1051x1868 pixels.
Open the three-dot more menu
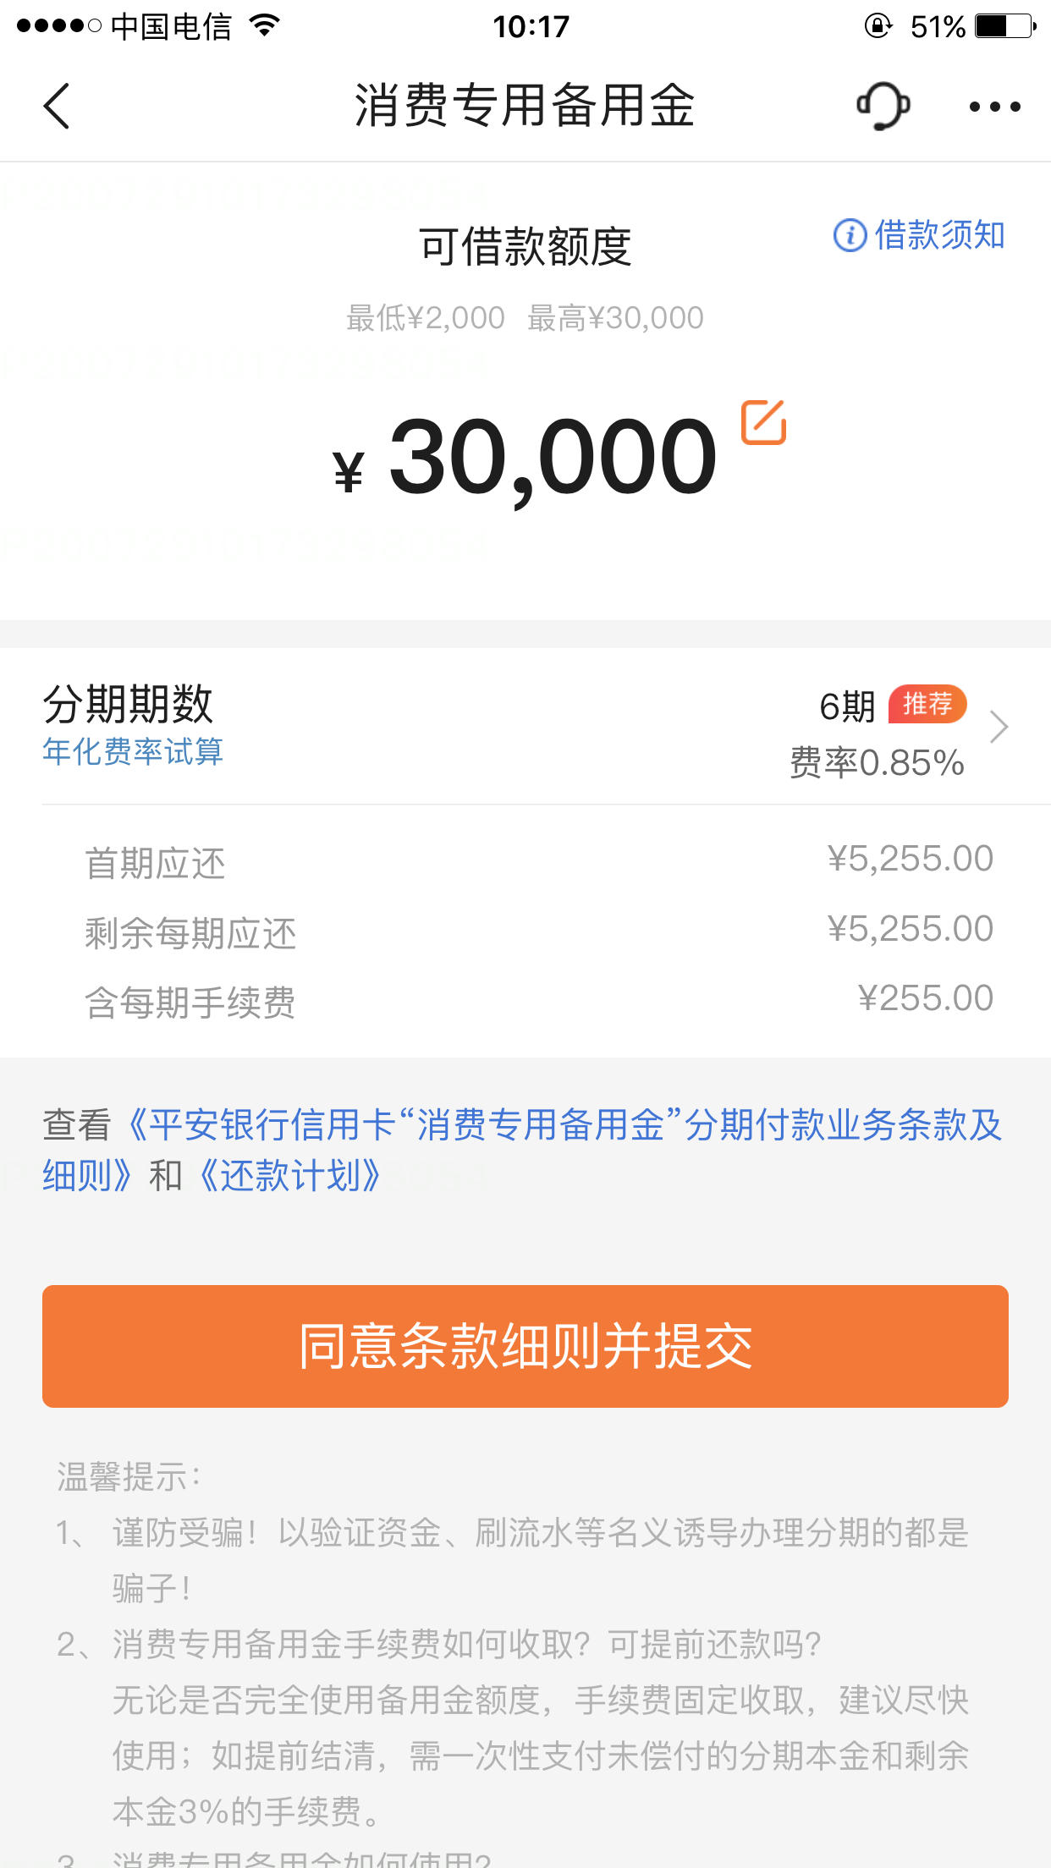click(995, 107)
